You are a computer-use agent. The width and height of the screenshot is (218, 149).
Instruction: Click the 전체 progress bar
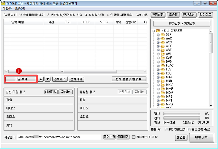182,118
